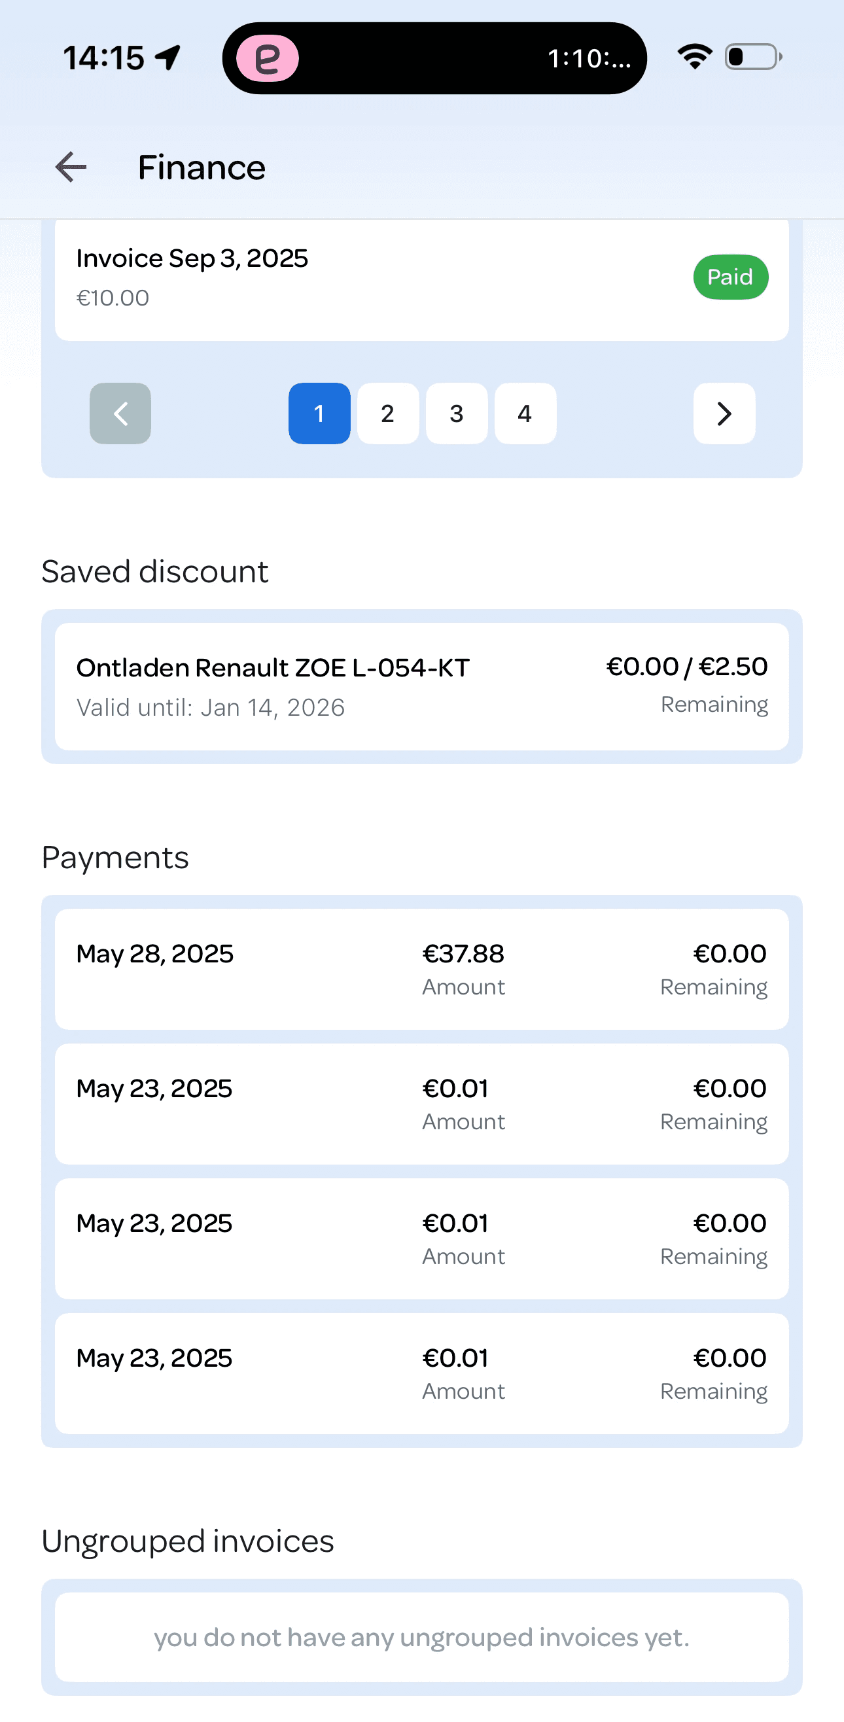Tap the previous page chevron button
844x1722 pixels.
point(120,413)
